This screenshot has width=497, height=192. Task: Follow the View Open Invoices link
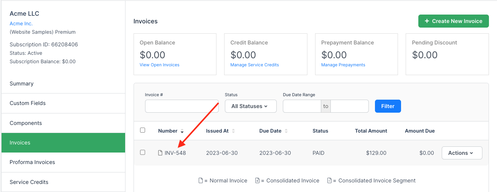coord(159,65)
